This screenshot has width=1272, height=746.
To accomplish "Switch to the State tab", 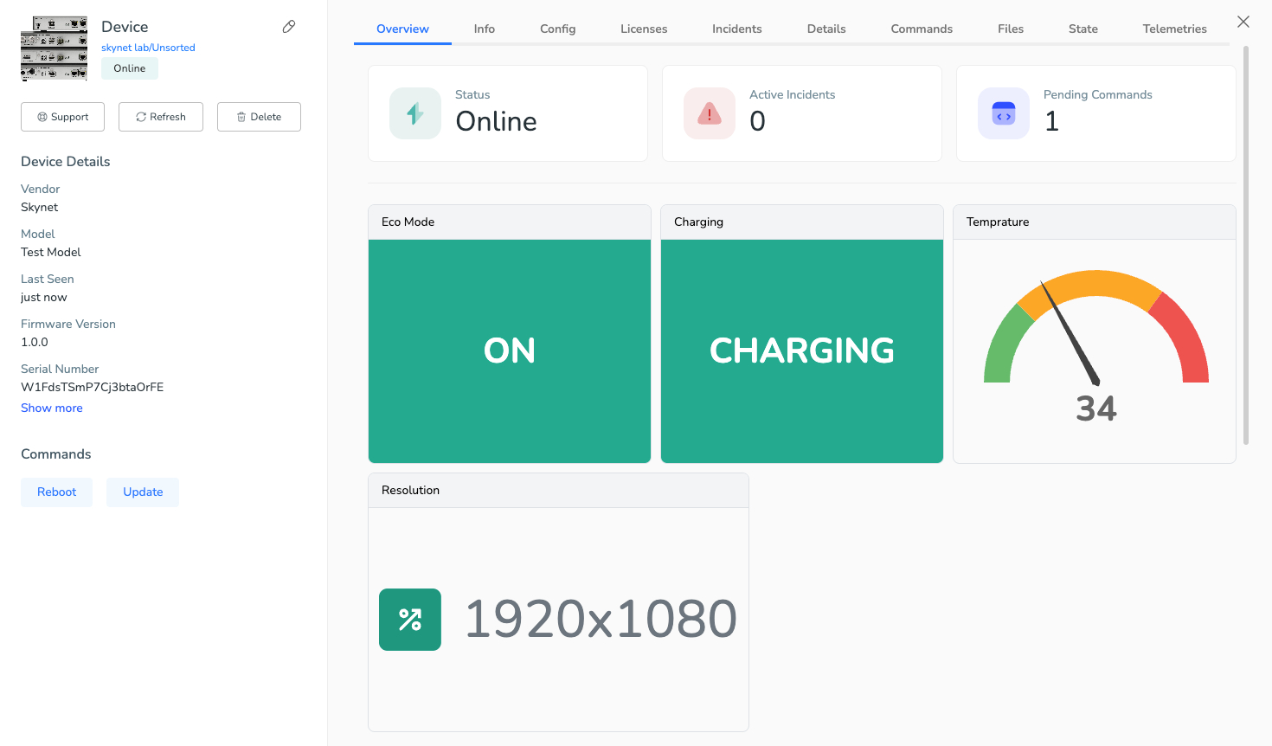I will pos(1083,29).
